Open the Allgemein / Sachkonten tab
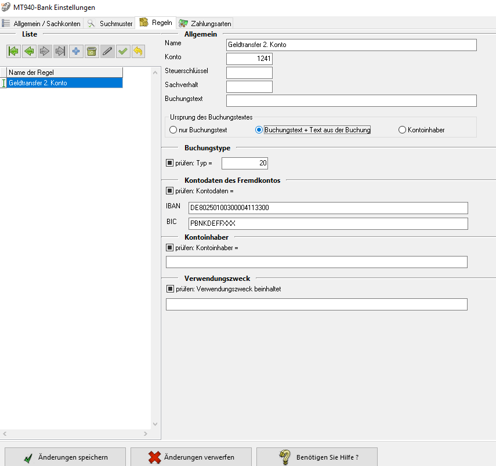This screenshot has height=466, width=496. point(42,23)
